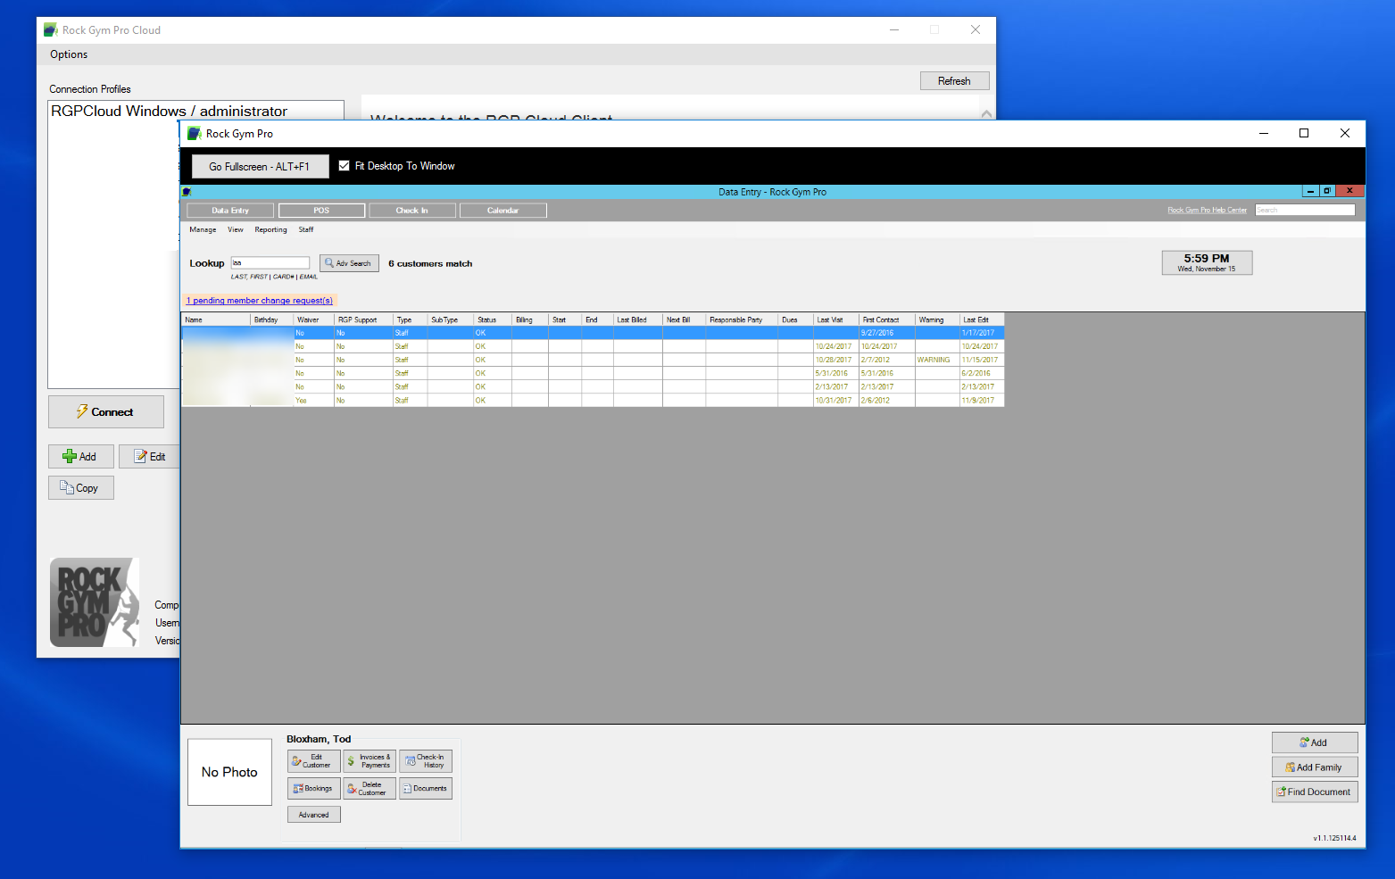Screen dimensions: 1395x879
Task: Select row with Last Edit 6/2/2016
Action: click(593, 374)
